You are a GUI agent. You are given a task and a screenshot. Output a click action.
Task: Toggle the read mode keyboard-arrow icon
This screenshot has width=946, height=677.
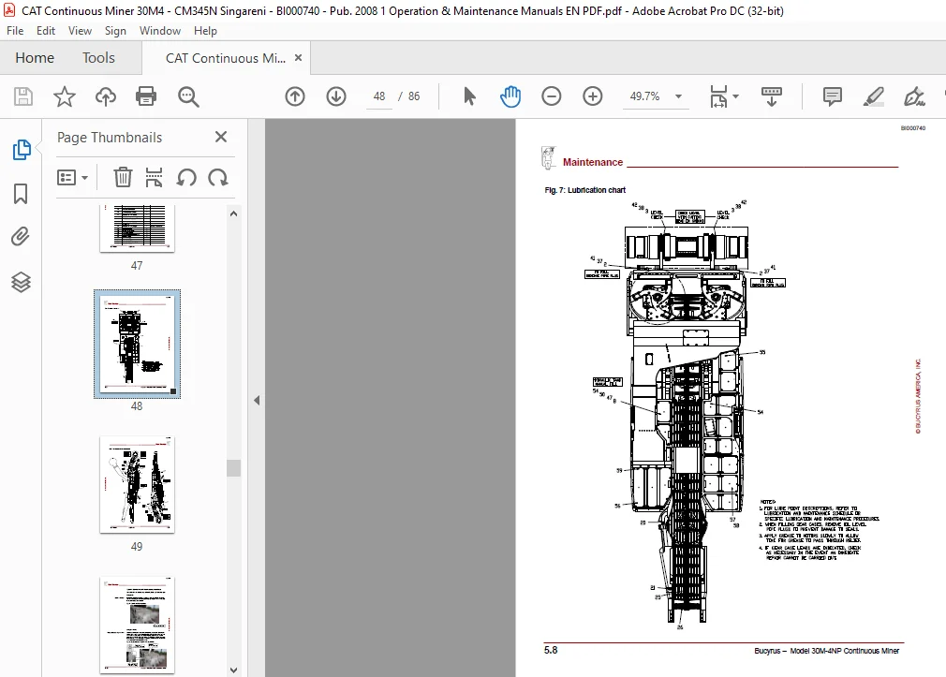coord(772,96)
